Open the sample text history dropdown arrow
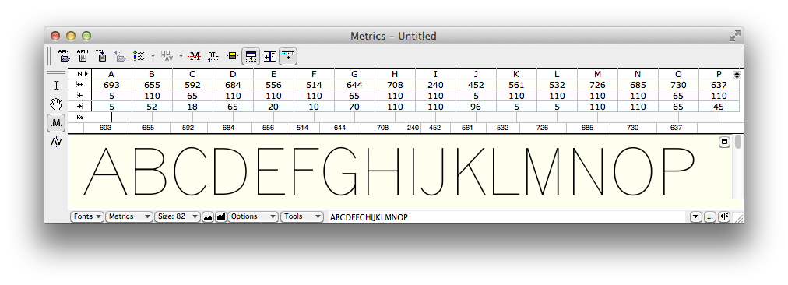The width and height of the screenshot is (788, 285). coord(695,217)
